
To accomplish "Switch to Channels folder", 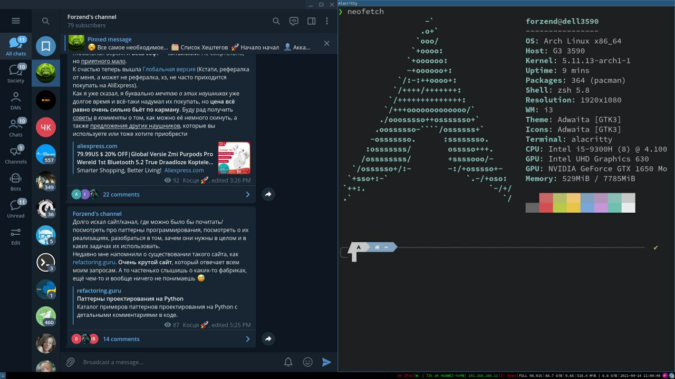I will click(x=16, y=155).
